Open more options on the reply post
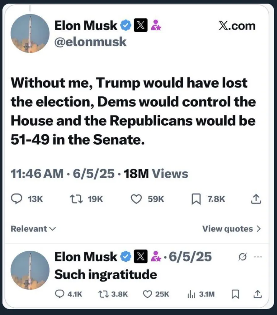The height and width of the screenshot is (315, 277). coord(257,256)
